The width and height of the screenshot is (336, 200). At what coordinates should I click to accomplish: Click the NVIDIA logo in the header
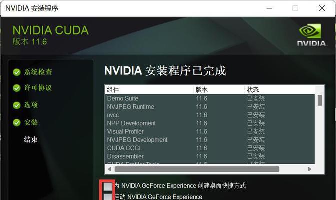(x=312, y=35)
